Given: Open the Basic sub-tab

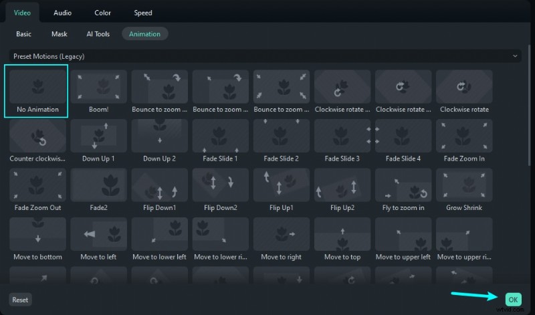Looking at the screenshot, I should coord(23,34).
